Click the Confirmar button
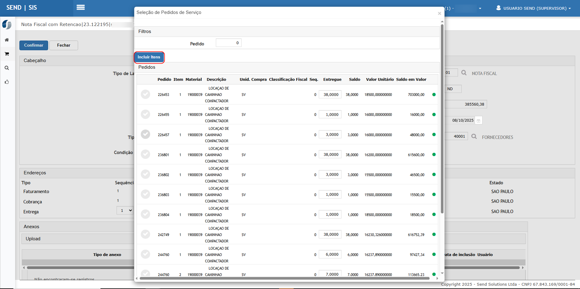Image resolution: width=580 pixels, height=289 pixels. pyautogui.click(x=34, y=45)
